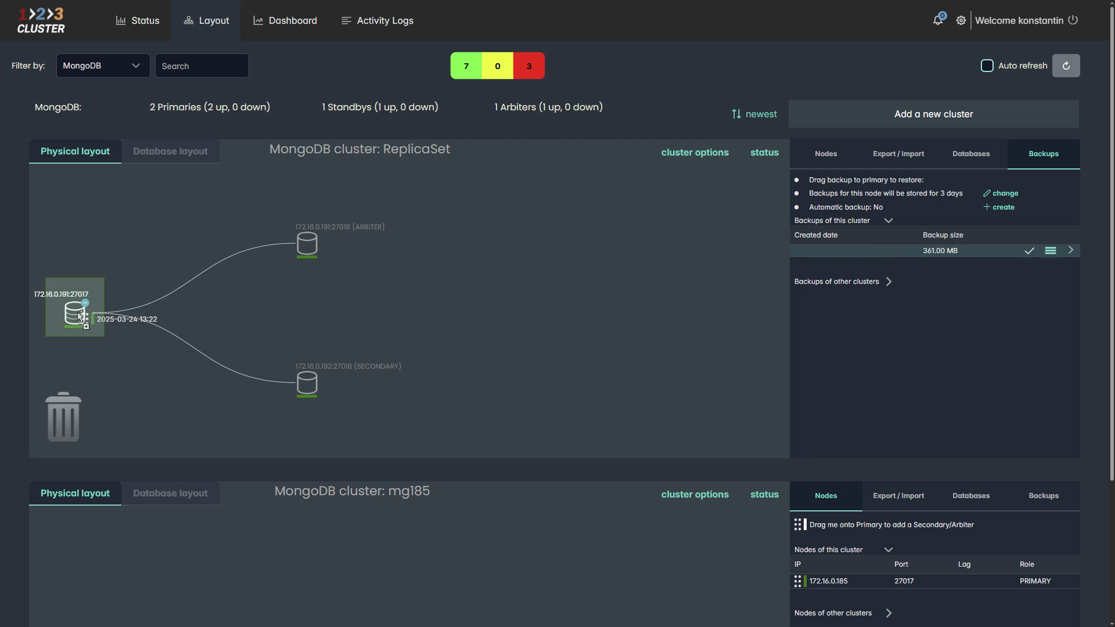
Task: Open the backup row hamburger menu
Action: (x=1050, y=251)
